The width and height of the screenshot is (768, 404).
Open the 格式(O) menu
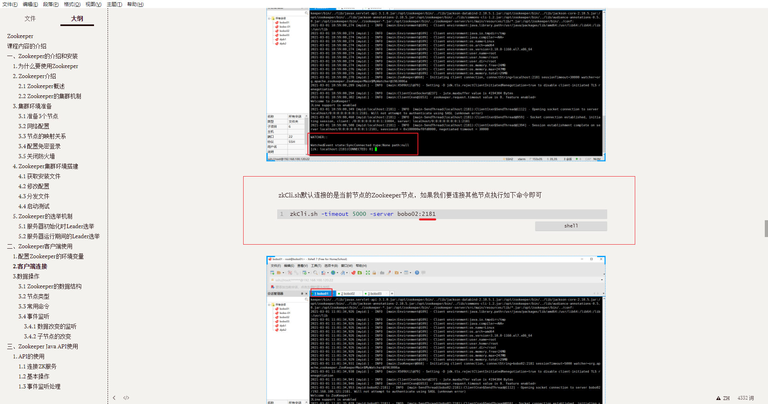pos(72,4)
